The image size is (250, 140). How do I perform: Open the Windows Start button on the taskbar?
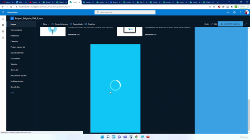[x=102, y=137]
